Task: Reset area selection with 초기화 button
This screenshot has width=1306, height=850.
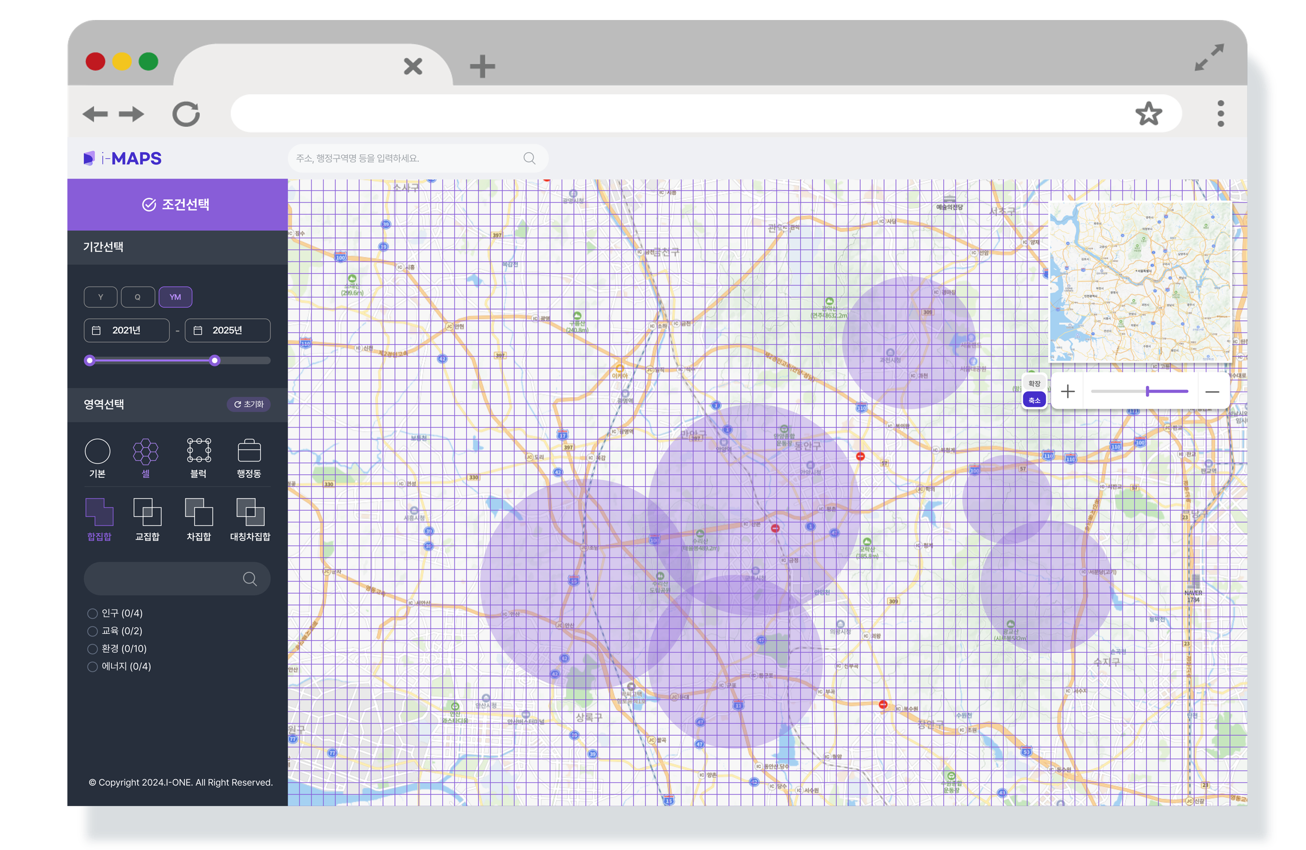Action: pyautogui.click(x=249, y=404)
